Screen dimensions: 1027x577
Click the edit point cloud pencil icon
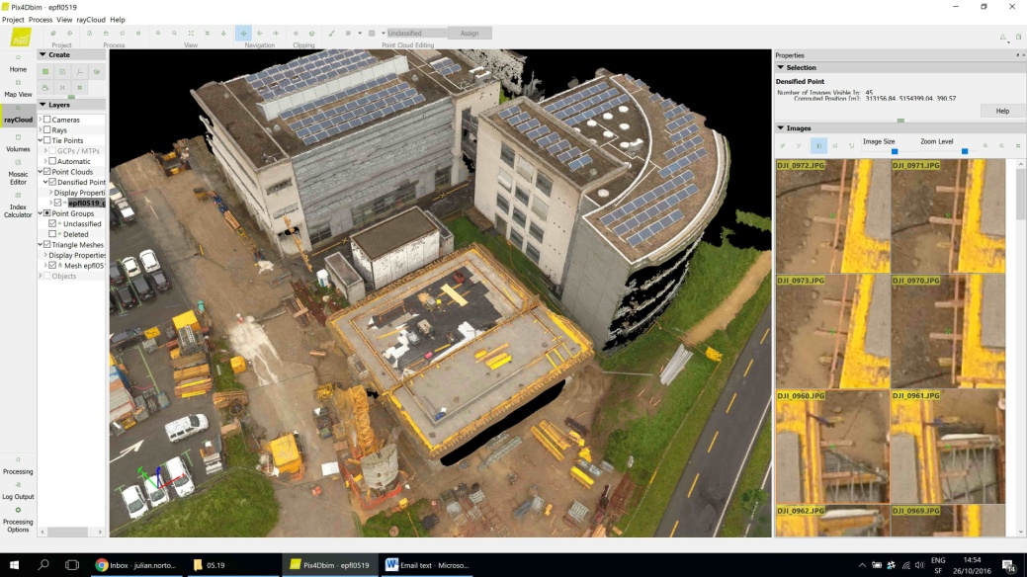click(x=331, y=34)
